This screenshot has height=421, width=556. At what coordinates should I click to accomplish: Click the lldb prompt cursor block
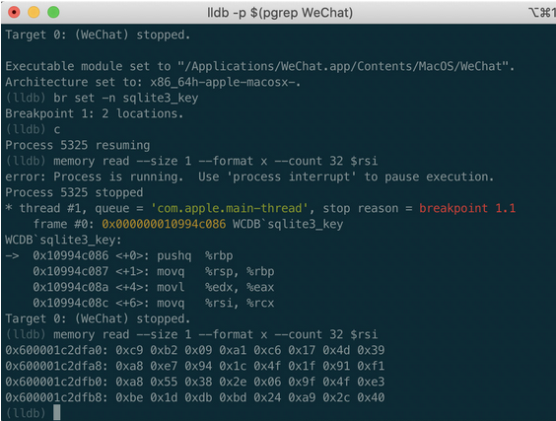point(57,413)
